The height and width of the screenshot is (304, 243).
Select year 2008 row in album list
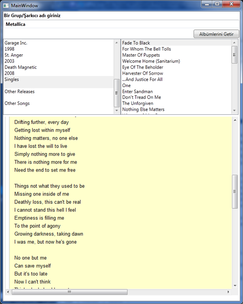pos(9,73)
